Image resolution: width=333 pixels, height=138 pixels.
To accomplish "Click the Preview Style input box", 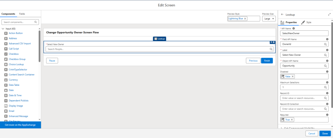I will pos(244,18).
